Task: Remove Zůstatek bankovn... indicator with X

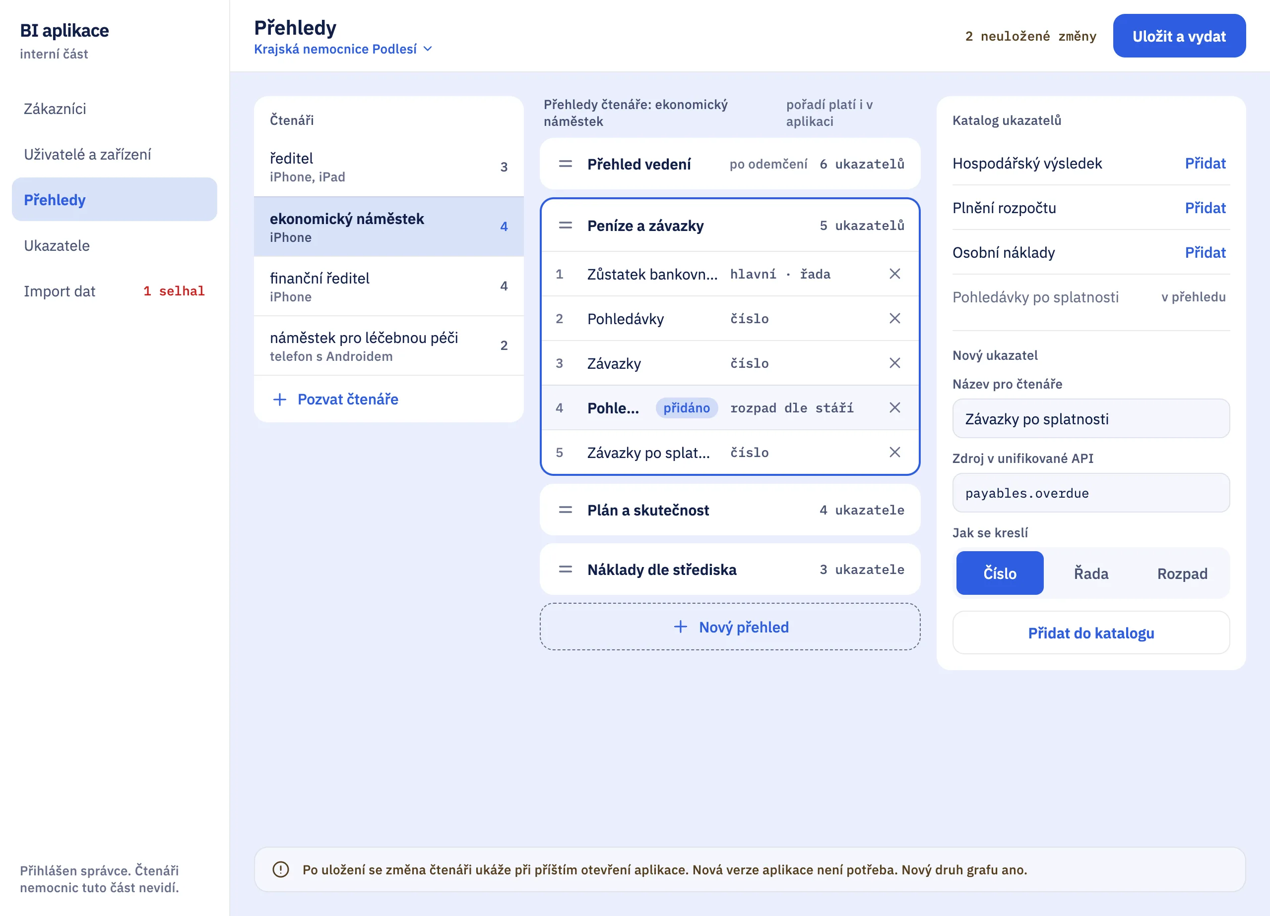Action: click(894, 274)
